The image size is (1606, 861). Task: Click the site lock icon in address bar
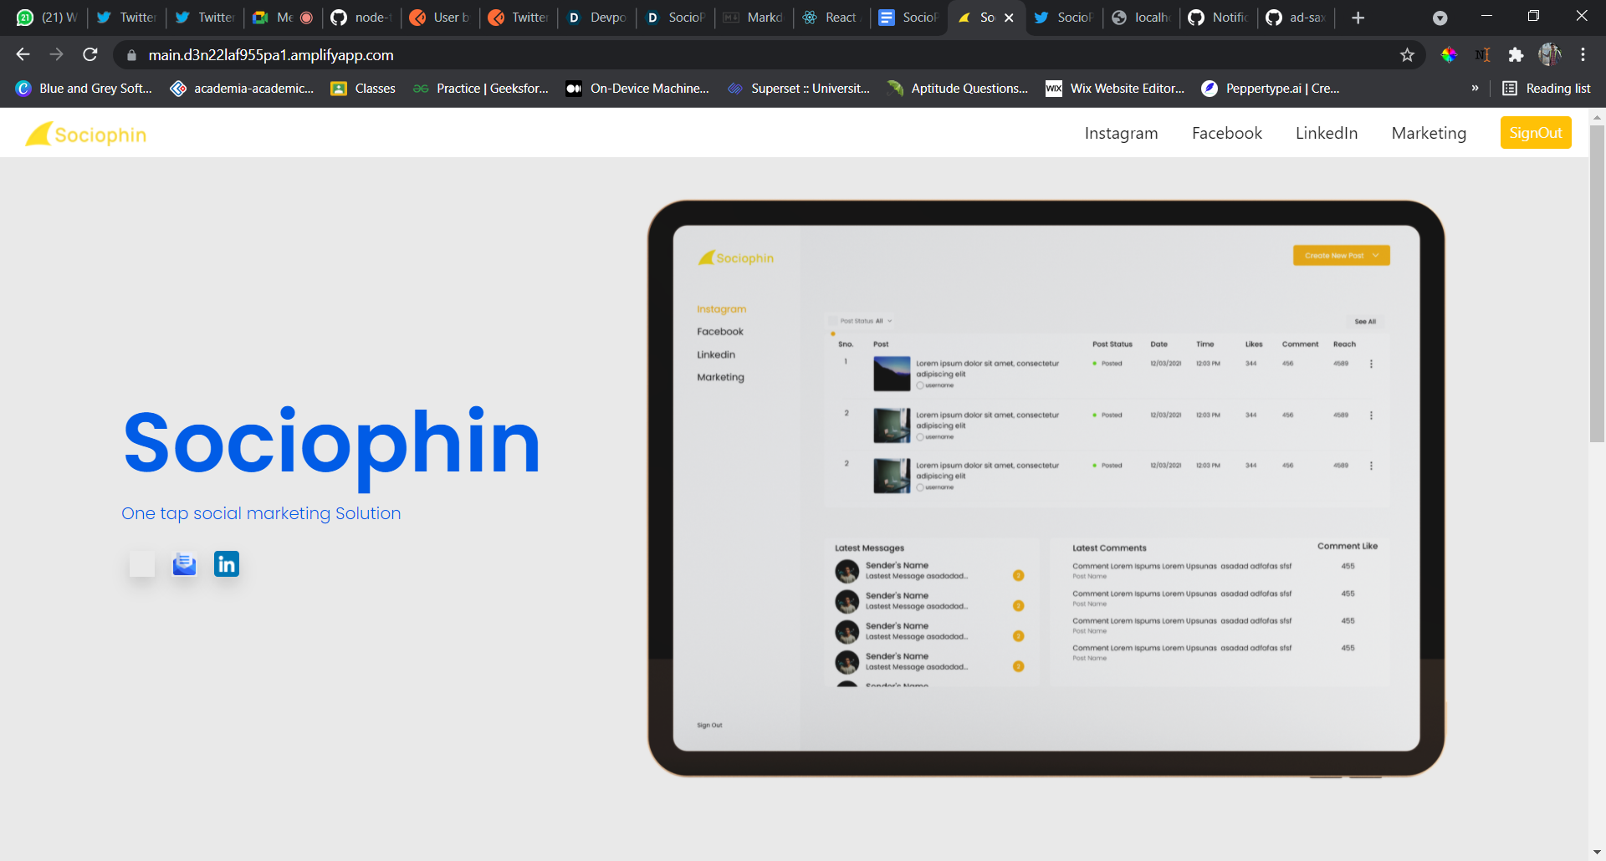[131, 55]
